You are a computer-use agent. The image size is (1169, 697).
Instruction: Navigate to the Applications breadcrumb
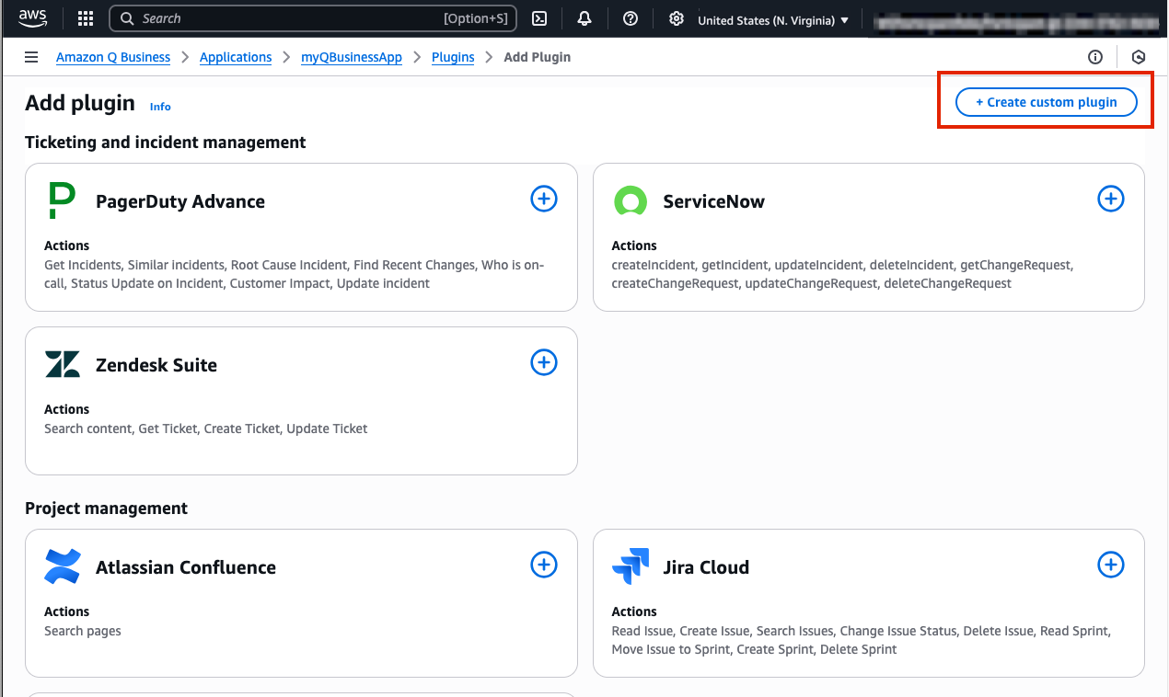coord(236,57)
